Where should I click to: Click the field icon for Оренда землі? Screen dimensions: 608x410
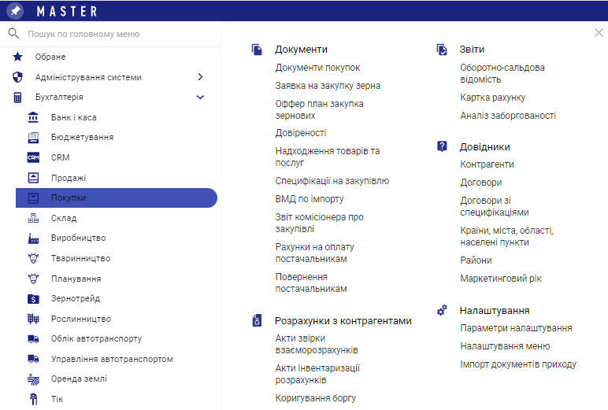click(33, 379)
